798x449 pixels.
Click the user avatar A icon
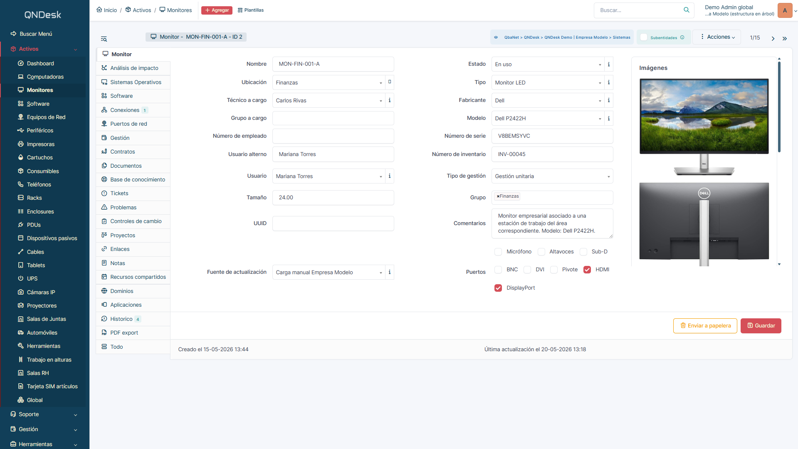coord(785,10)
